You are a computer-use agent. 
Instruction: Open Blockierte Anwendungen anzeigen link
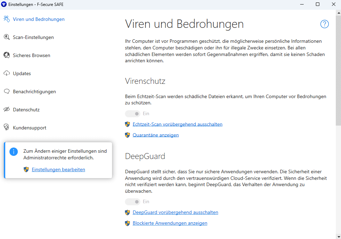click(x=170, y=223)
